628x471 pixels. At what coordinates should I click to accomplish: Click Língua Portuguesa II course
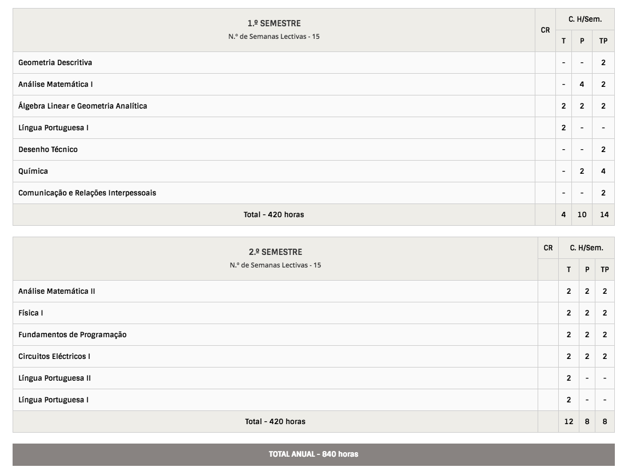pos(54,378)
